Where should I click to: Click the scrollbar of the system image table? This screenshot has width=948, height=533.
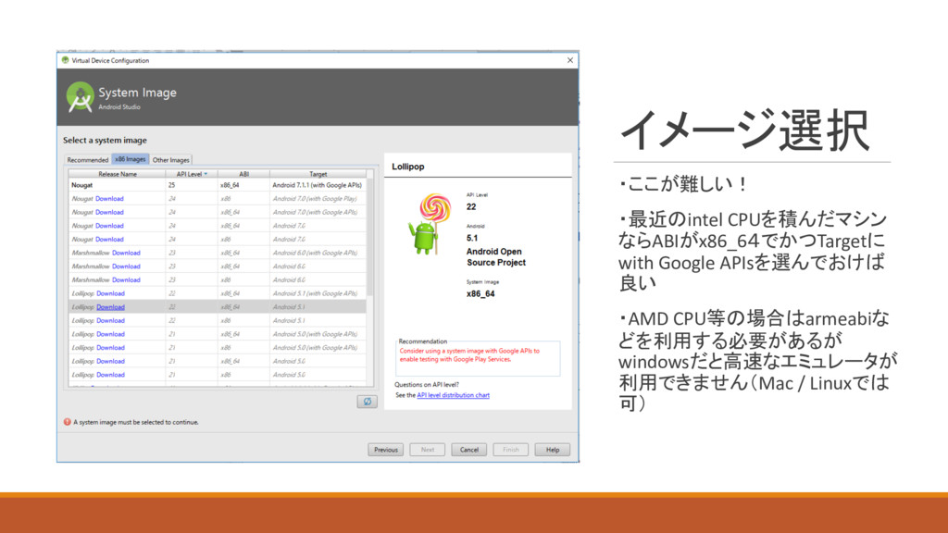pos(370,236)
